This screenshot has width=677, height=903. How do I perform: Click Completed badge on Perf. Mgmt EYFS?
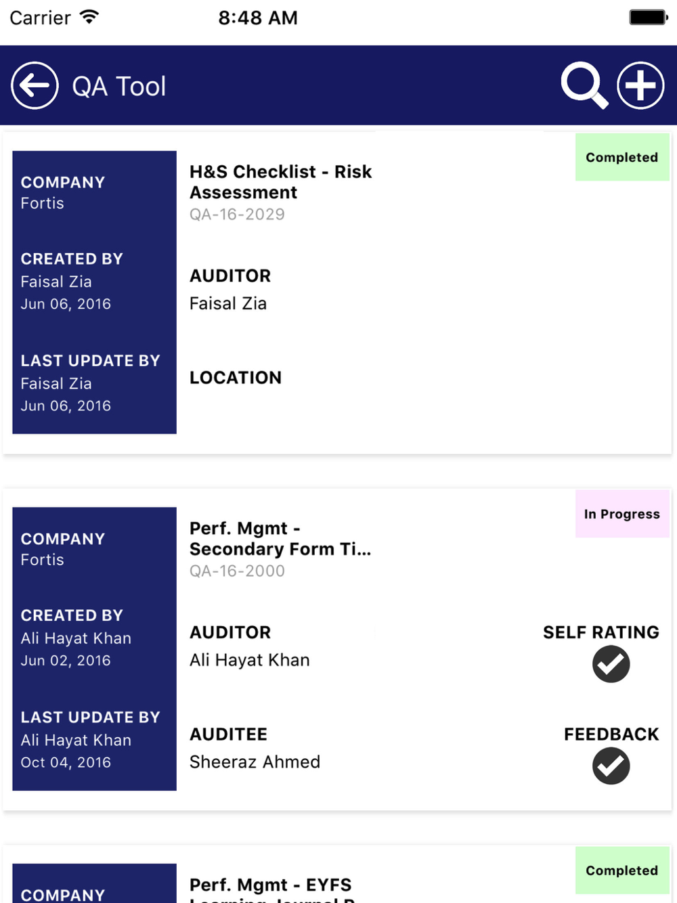point(621,870)
